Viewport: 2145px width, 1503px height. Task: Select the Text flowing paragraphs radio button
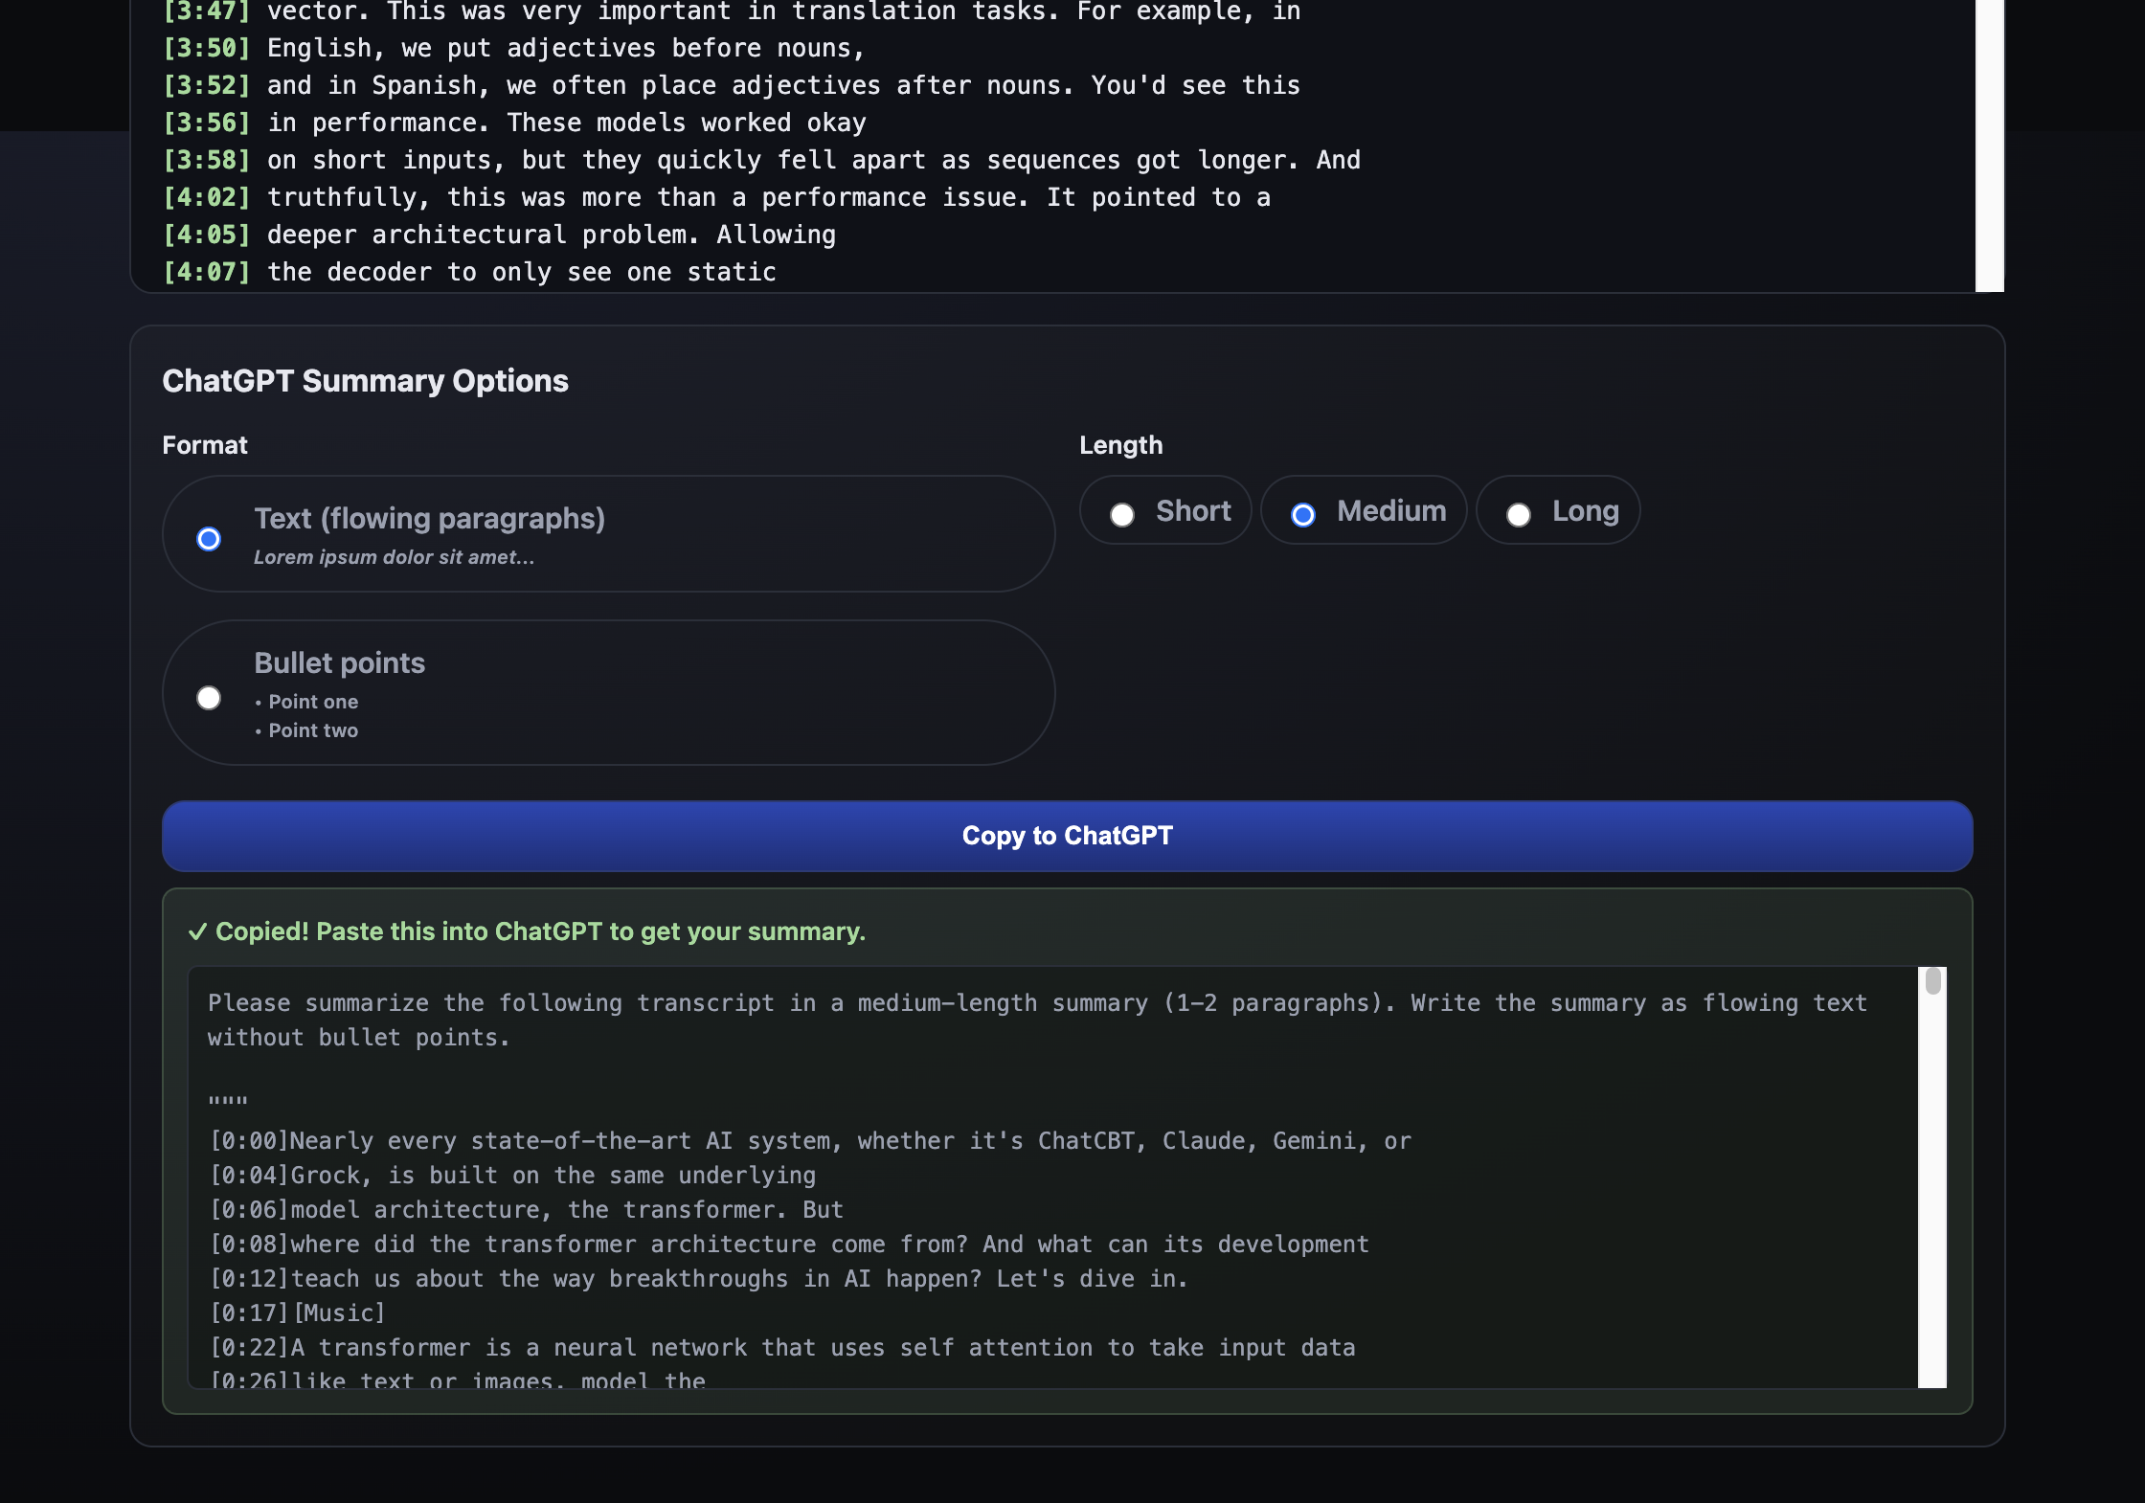click(x=209, y=539)
